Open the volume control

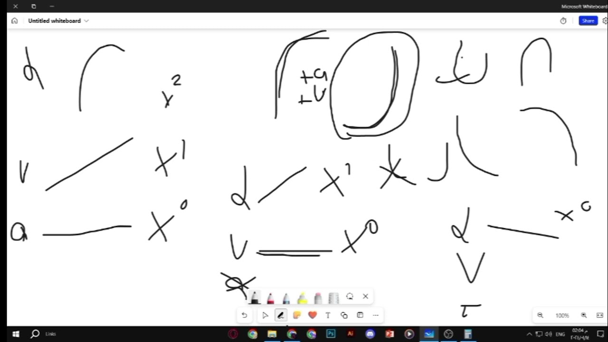pyautogui.click(x=549, y=334)
